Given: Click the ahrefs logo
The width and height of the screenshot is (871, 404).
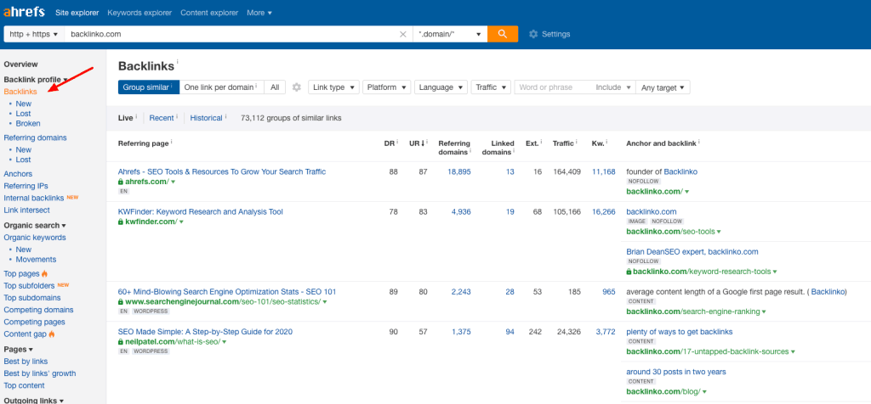Looking at the screenshot, I should 25,12.
